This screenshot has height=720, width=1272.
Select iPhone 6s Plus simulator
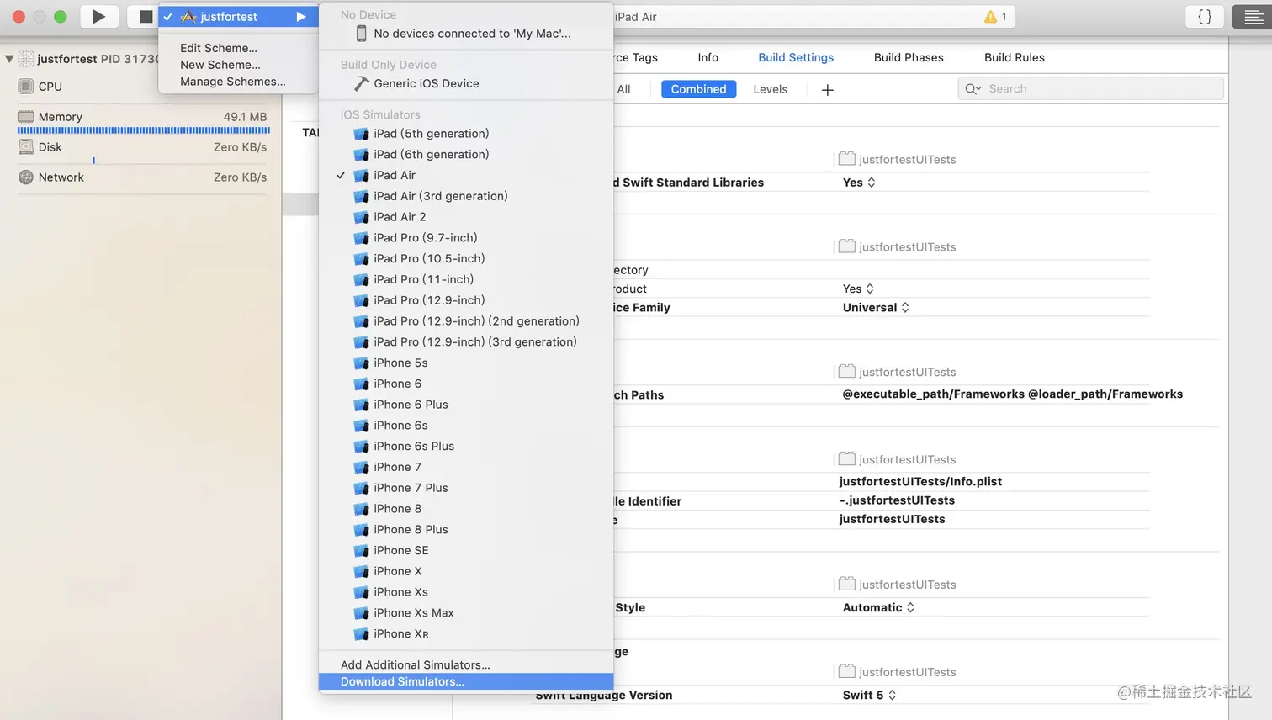click(x=466, y=447)
